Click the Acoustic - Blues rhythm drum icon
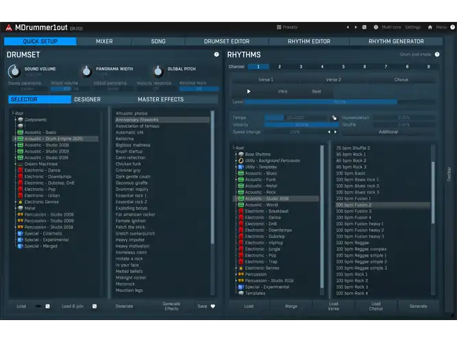The width and height of the screenshot is (457, 342). click(241, 173)
